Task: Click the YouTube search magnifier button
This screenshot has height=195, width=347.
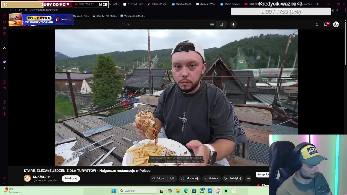Action: pos(221,24)
